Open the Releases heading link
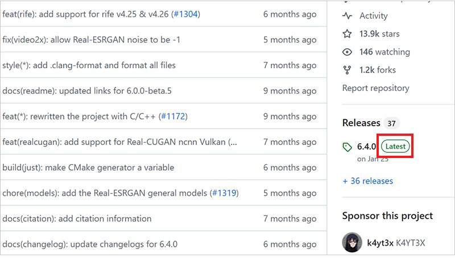 coord(361,123)
